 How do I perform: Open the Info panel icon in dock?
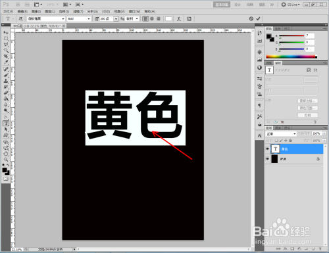(259, 68)
